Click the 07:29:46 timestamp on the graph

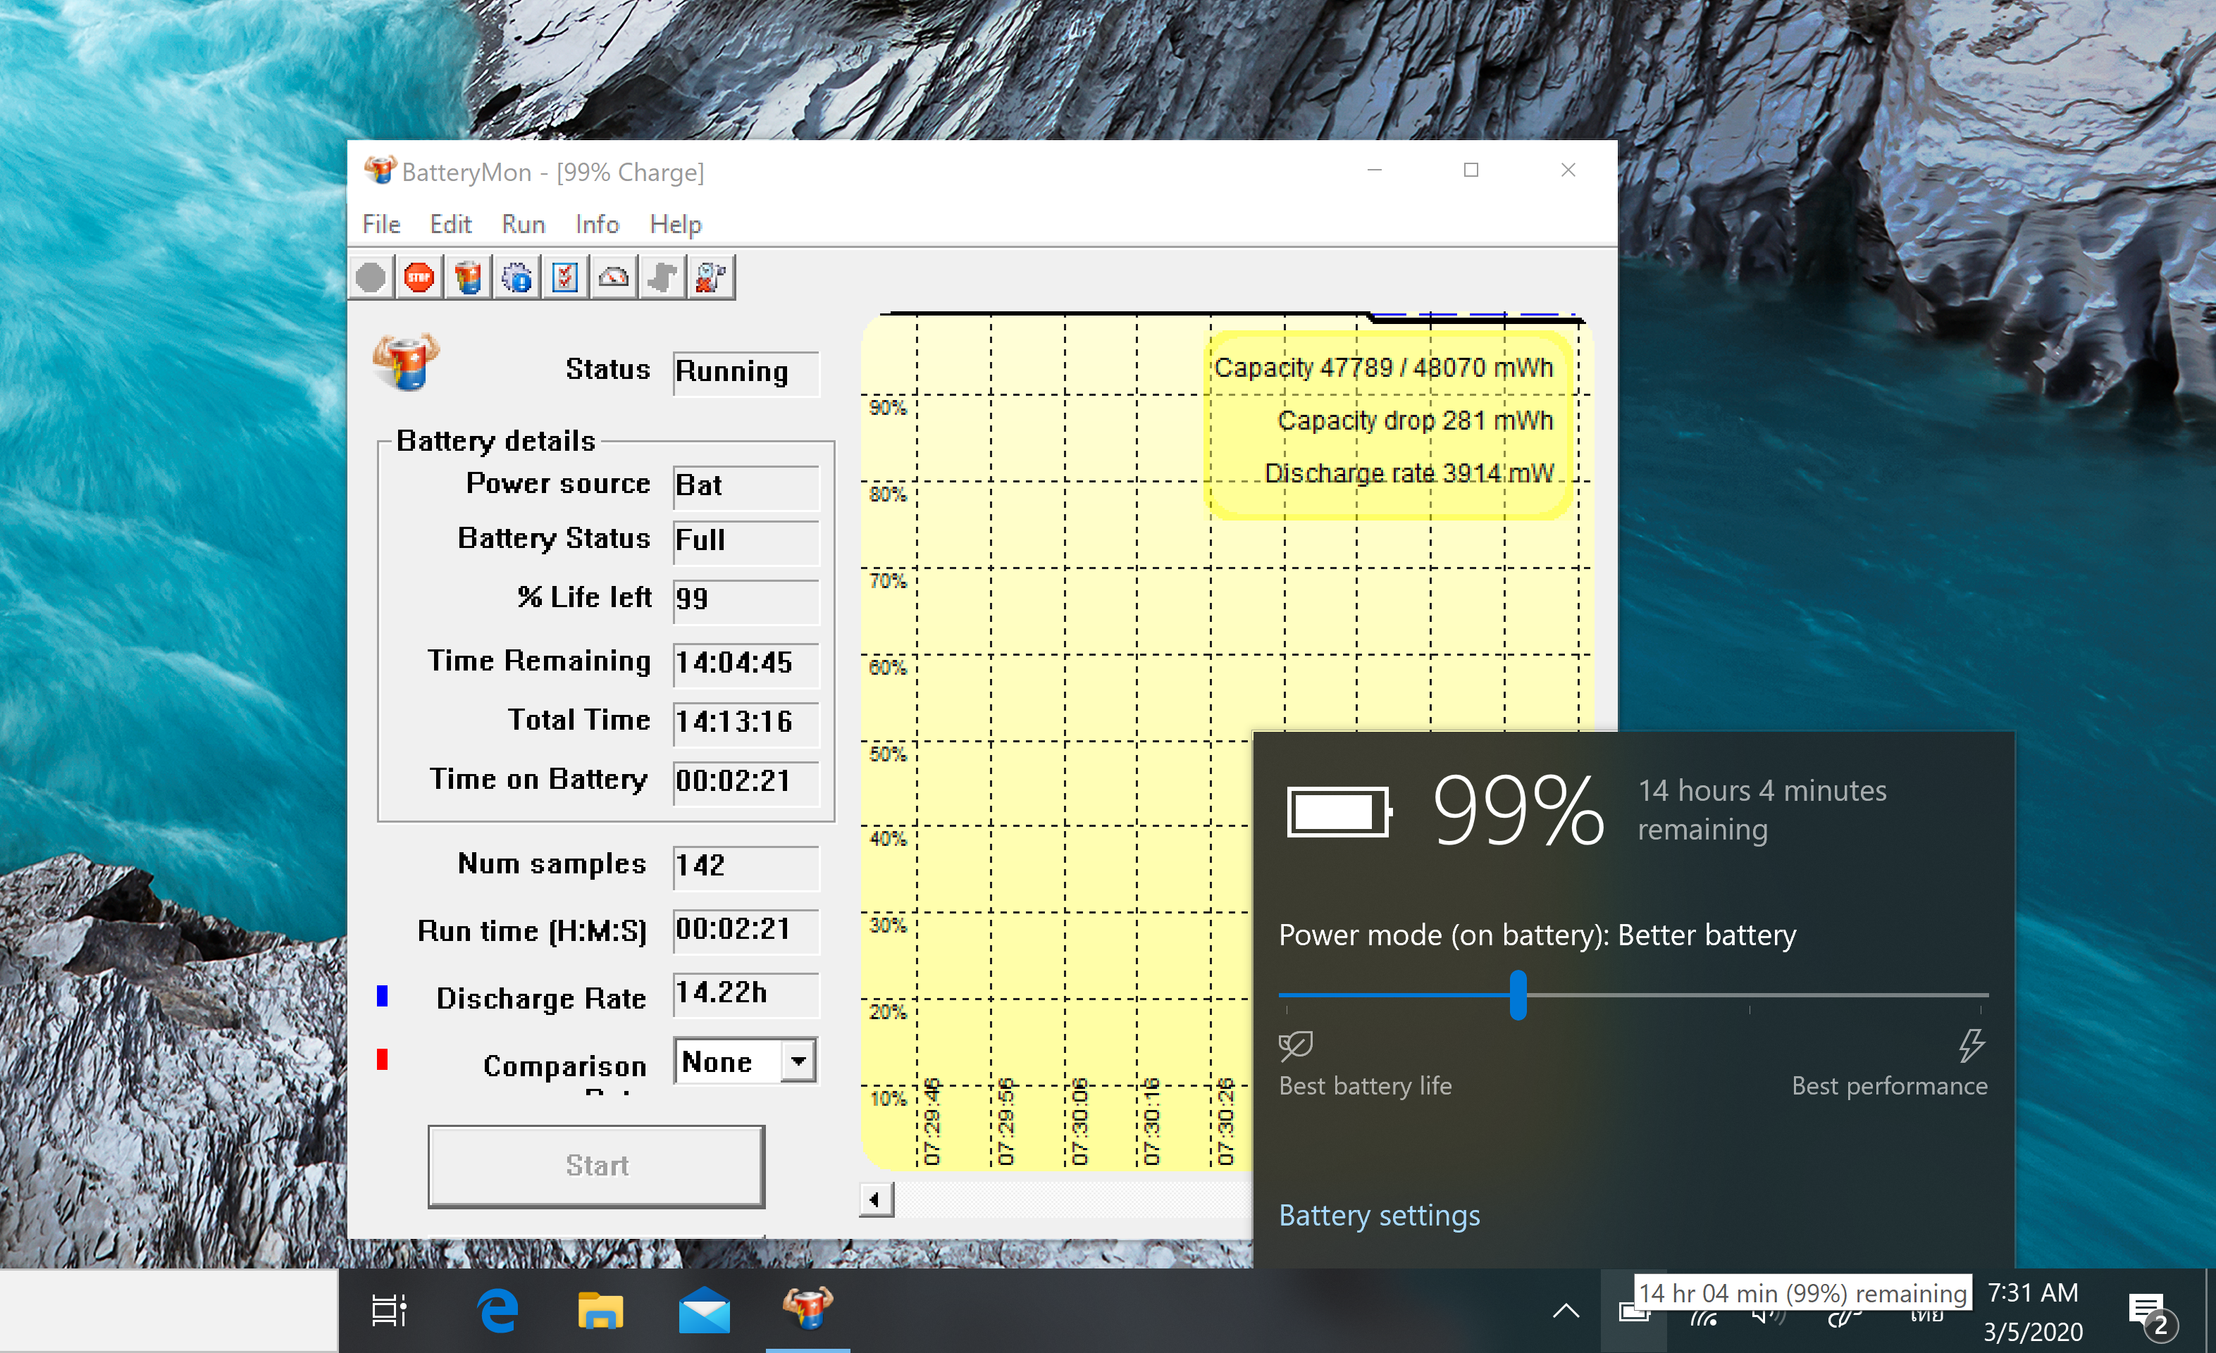pos(931,1121)
